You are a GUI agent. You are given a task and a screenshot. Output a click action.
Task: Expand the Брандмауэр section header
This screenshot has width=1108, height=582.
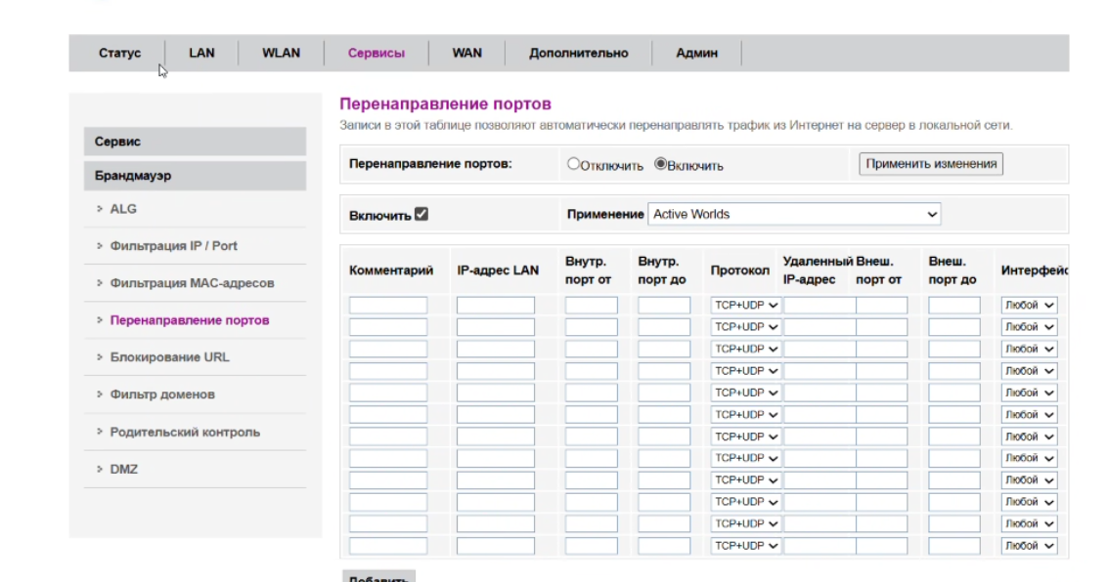pos(195,176)
